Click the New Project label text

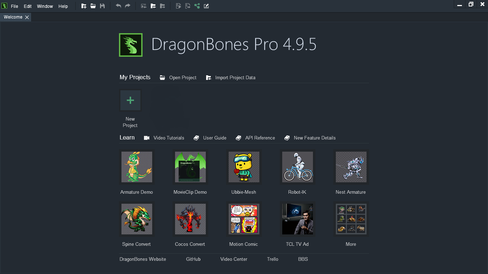coord(130,122)
